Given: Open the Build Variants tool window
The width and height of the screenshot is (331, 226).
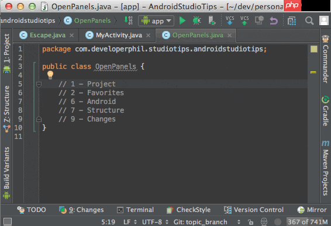Looking at the screenshot, I should (x=6, y=173).
